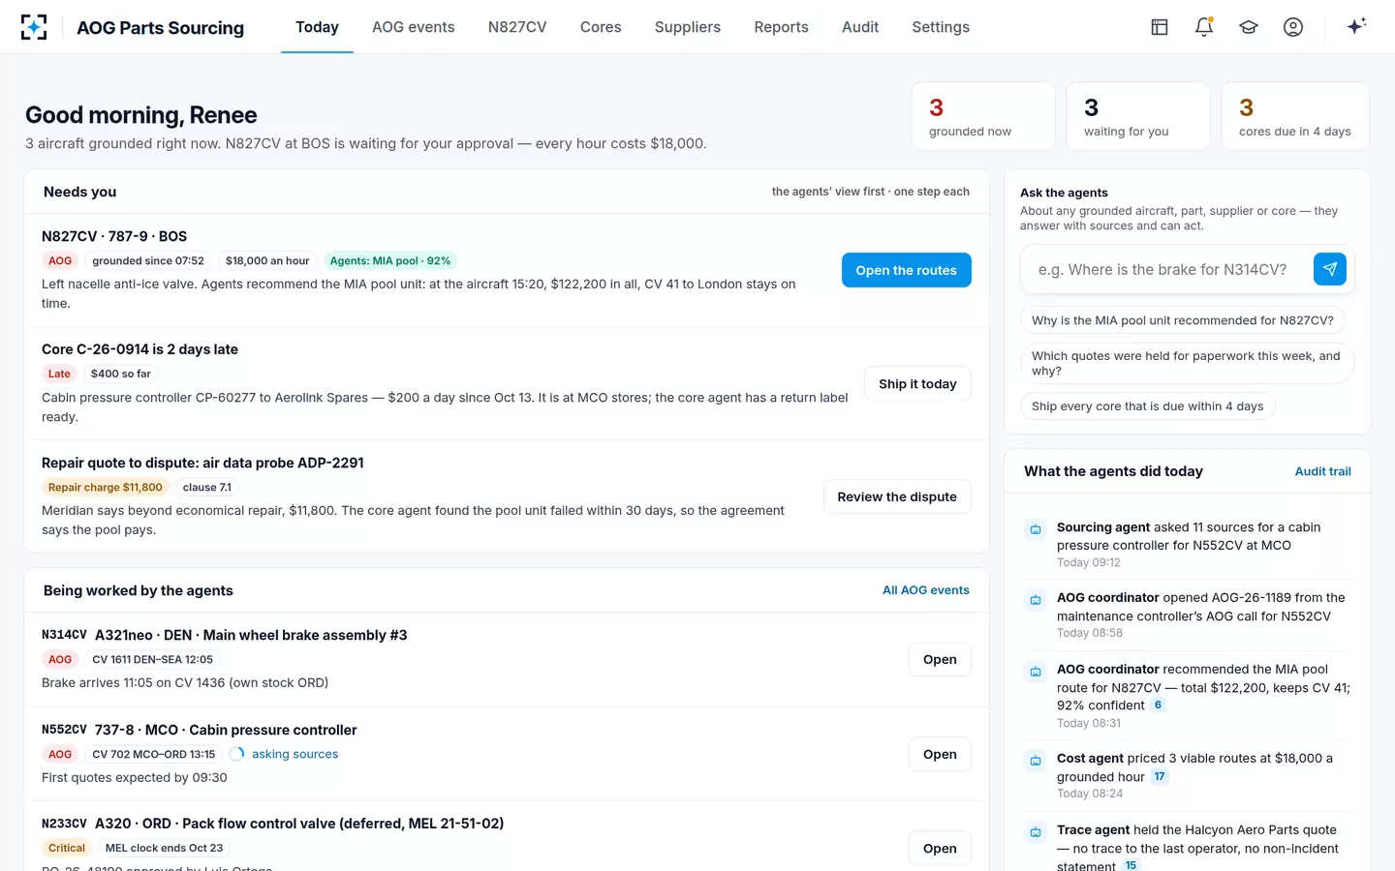Open the '3 waiting for you' stat card
1395x871 pixels.
point(1138,116)
